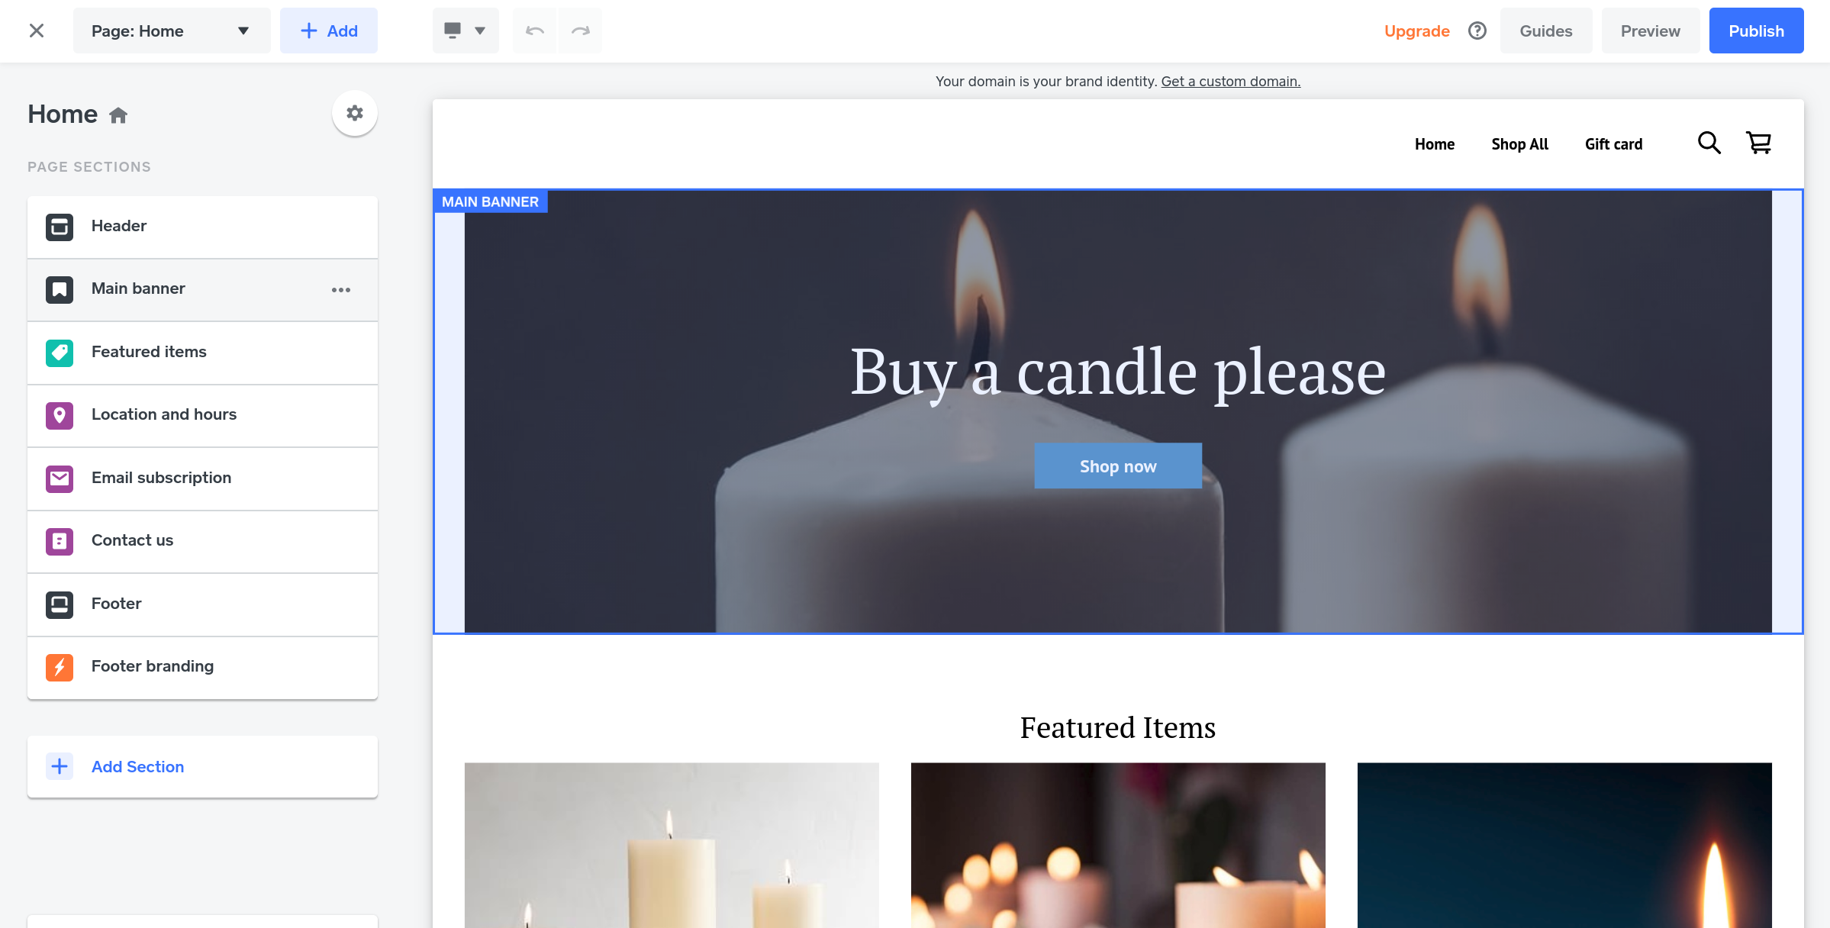Follow the Get a custom domain link
The image size is (1830, 928).
(x=1230, y=81)
